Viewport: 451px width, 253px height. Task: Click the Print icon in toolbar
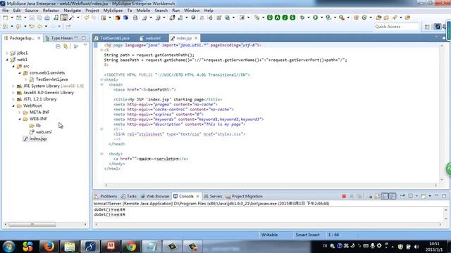coord(47,18)
